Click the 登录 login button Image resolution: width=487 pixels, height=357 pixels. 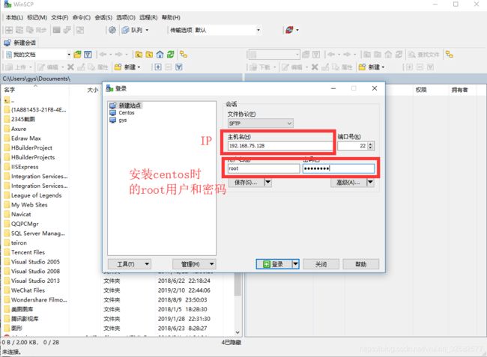tap(273, 264)
